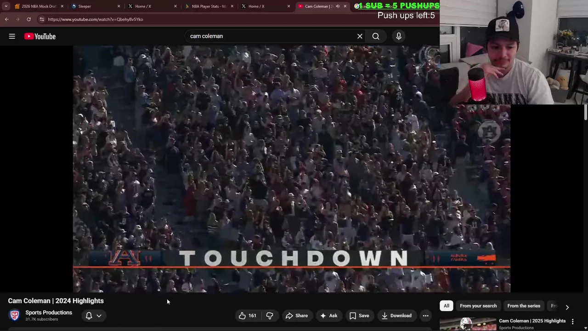Viewport: 588px width, 331px height.
Task: Open the tab search dropdown arrow
Action: pyautogui.click(x=6, y=6)
